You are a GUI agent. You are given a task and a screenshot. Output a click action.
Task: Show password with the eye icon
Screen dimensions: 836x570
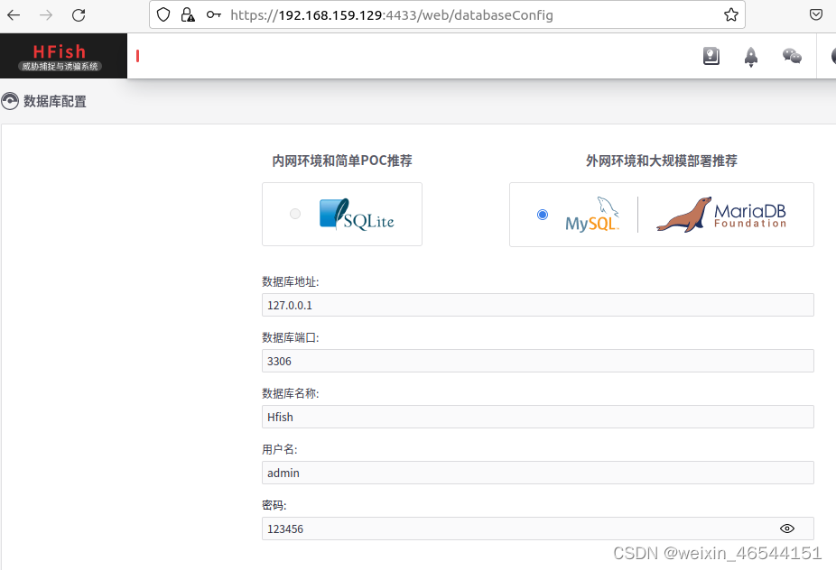787,529
